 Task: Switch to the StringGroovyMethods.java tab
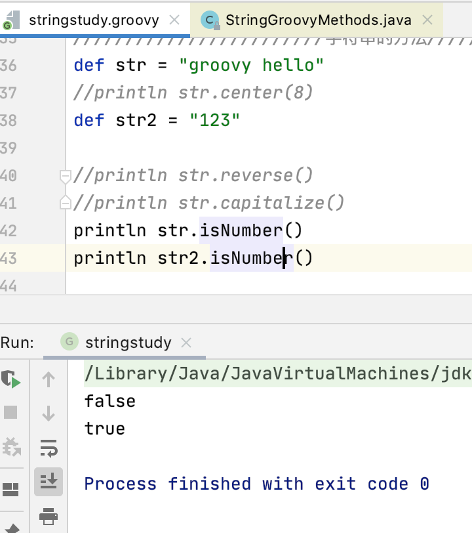317,20
